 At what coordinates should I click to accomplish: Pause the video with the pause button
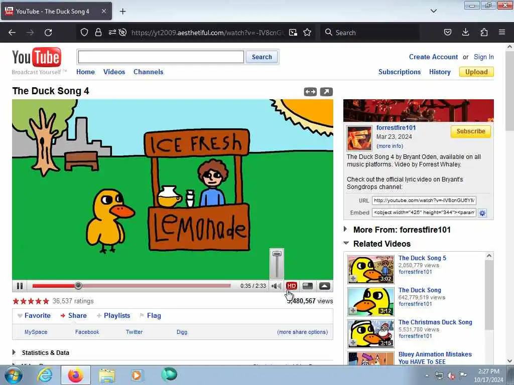pyautogui.click(x=20, y=286)
